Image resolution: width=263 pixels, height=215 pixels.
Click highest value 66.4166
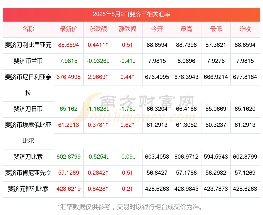[186, 109]
